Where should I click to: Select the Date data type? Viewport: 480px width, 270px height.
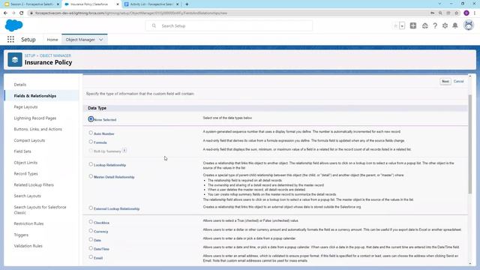coord(91,240)
